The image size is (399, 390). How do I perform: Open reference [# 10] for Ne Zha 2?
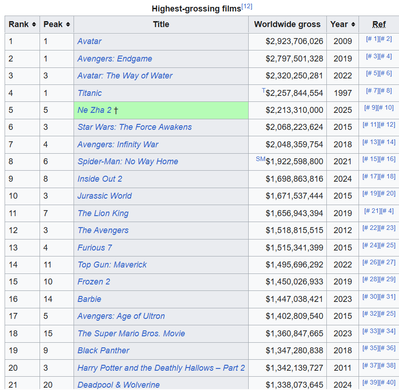tap(386, 107)
